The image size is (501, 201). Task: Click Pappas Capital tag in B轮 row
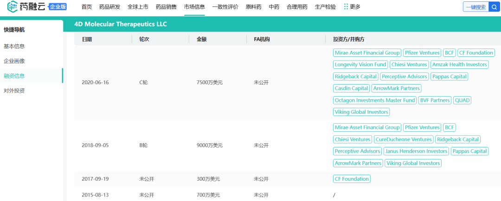point(469,152)
